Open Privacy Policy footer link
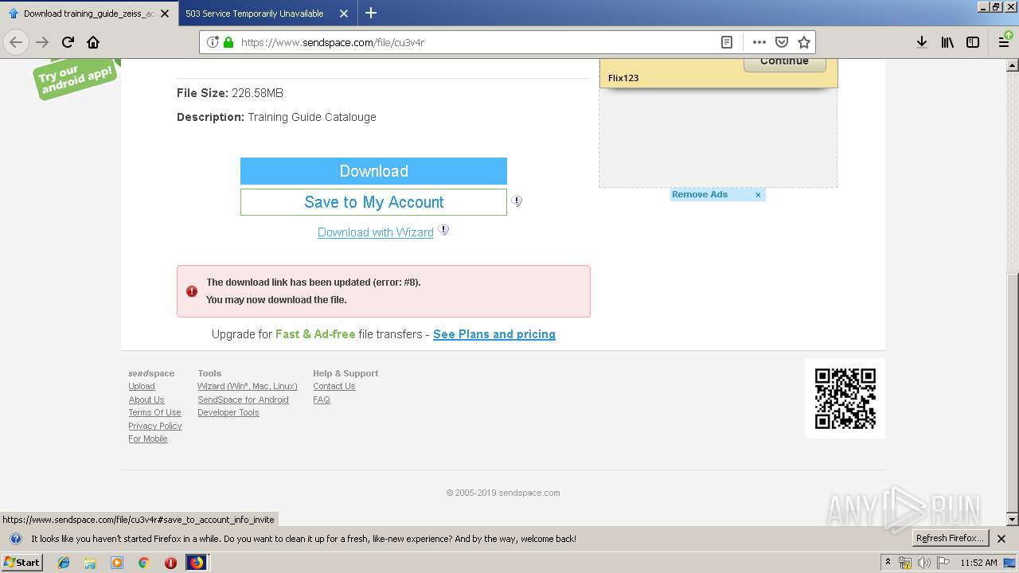 tap(155, 426)
